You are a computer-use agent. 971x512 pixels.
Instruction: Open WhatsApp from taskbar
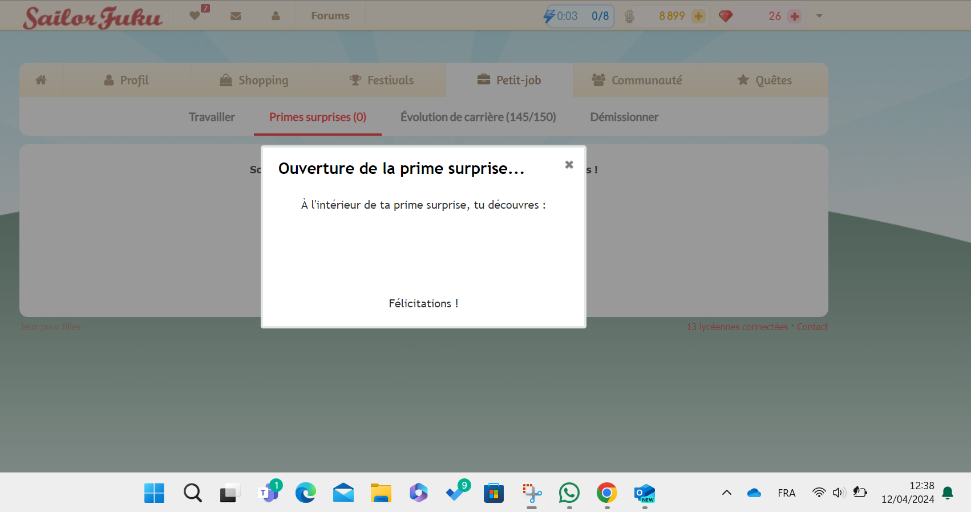[x=569, y=493]
